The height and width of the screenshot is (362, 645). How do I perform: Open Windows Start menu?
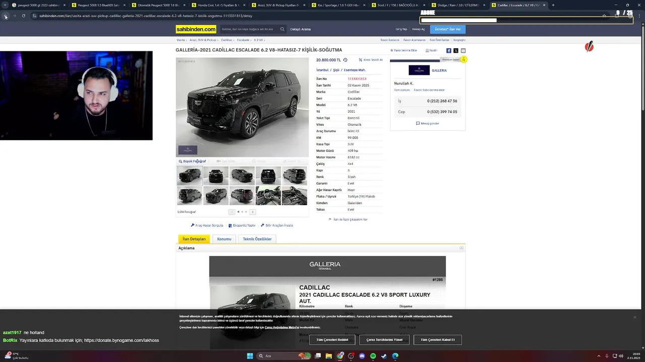click(x=250, y=356)
